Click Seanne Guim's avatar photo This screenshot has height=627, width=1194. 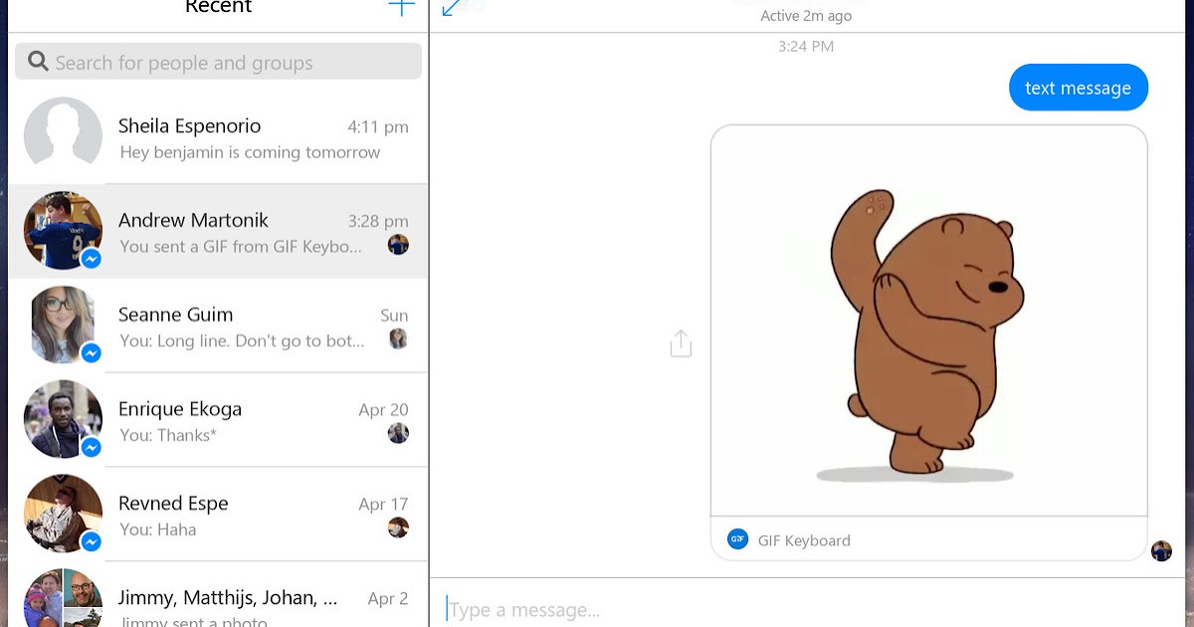[x=63, y=325]
